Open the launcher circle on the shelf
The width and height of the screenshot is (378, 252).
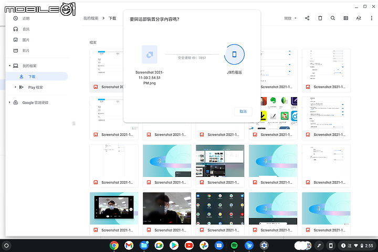tap(6, 246)
